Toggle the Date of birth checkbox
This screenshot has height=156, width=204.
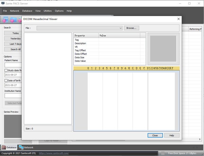(x=6, y=80)
